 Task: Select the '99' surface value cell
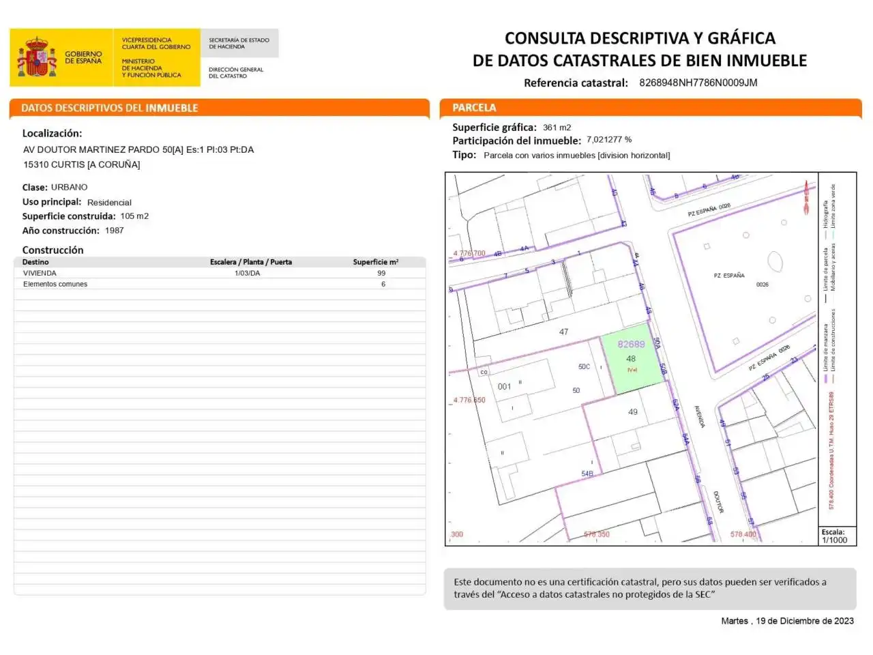381,273
